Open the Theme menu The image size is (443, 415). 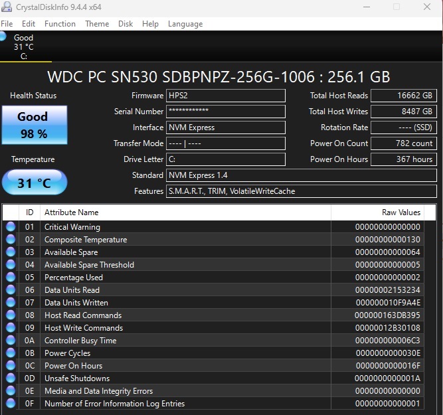coord(97,24)
